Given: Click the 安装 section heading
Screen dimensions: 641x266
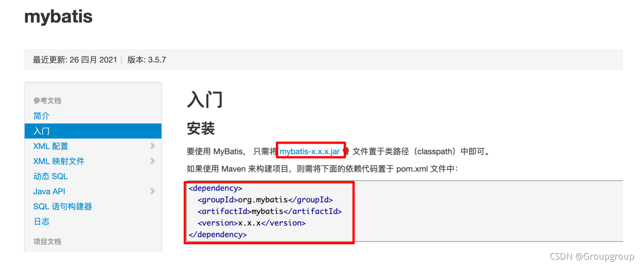Looking at the screenshot, I should tap(201, 128).
